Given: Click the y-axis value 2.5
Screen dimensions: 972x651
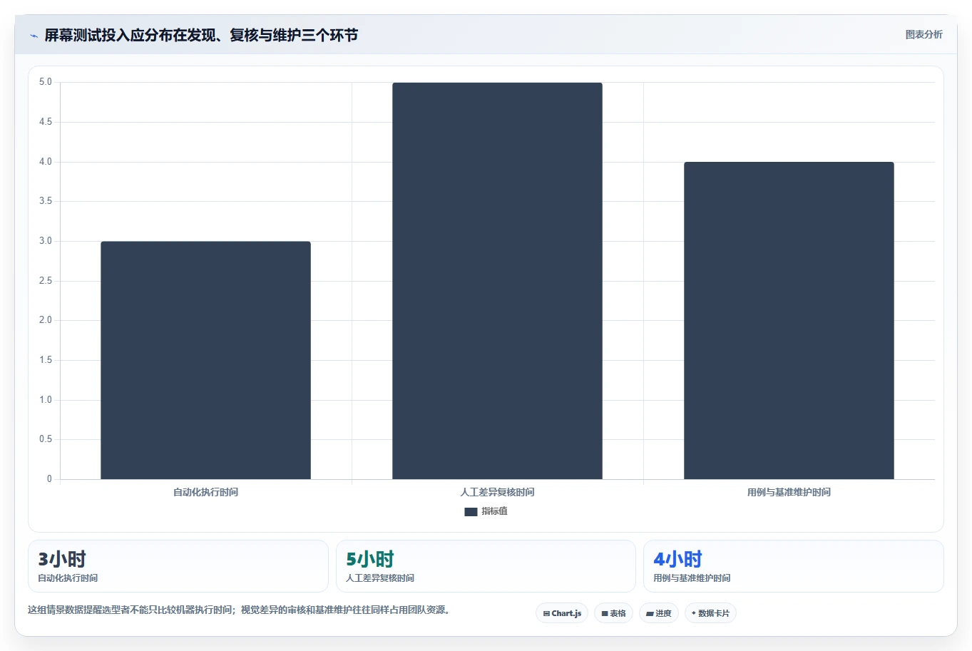Looking at the screenshot, I should [x=46, y=281].
